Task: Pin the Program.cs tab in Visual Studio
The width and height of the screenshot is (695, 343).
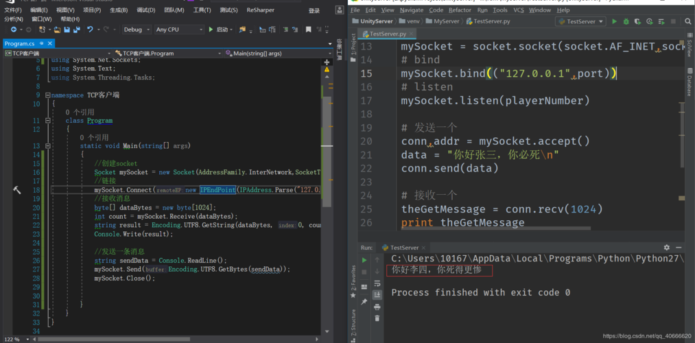Action: (x=42, y=43)
